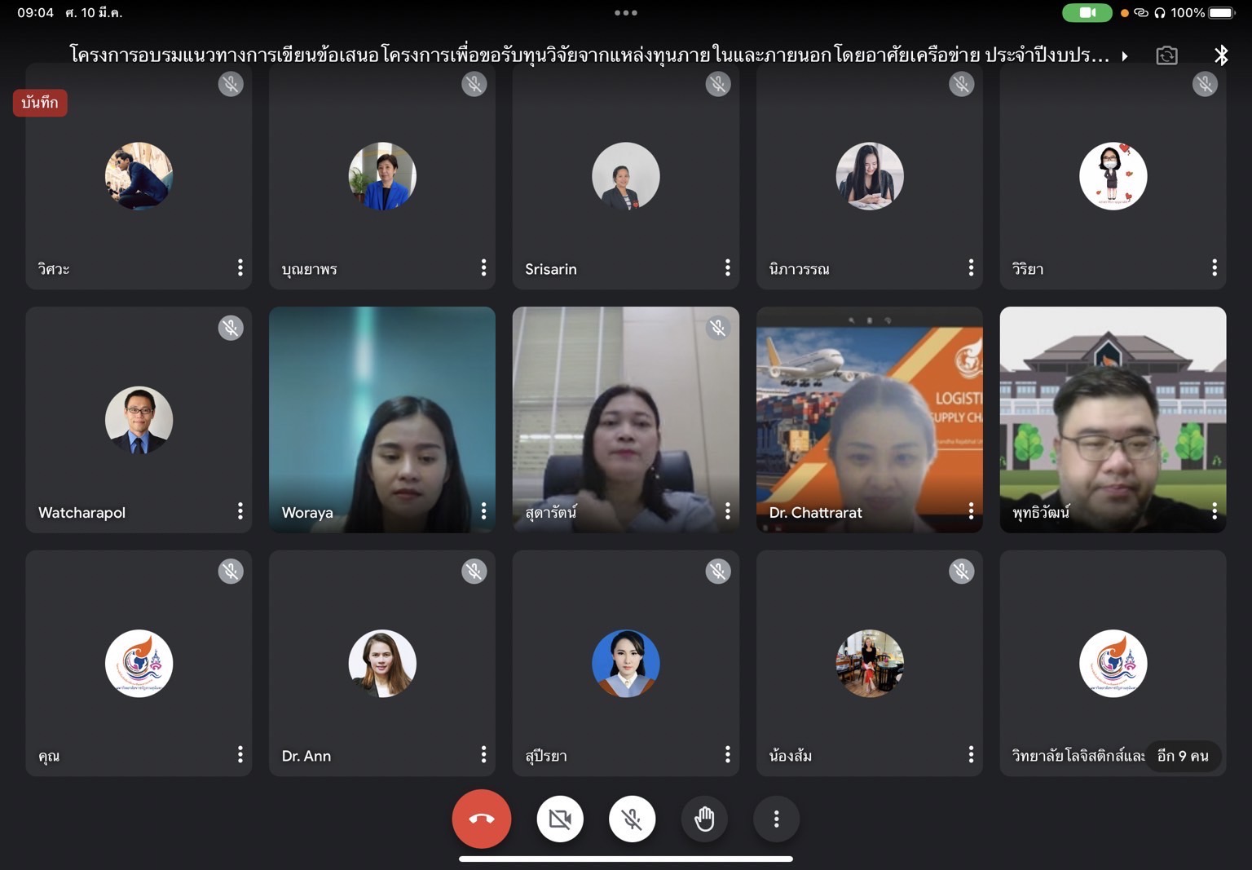Tap the muted mic icon on Watcharapol's tile
Screen dimensions: 1252x870
pyautogui.click(x=231, y=328)
